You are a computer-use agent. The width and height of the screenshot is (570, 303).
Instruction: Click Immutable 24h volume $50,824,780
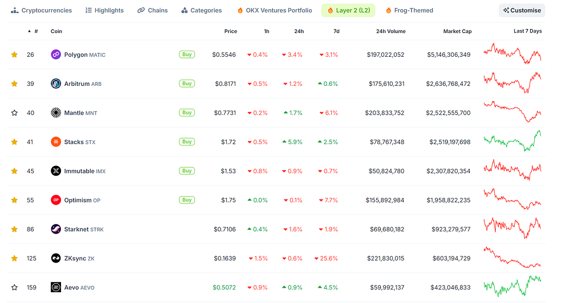tap(386, 171)
